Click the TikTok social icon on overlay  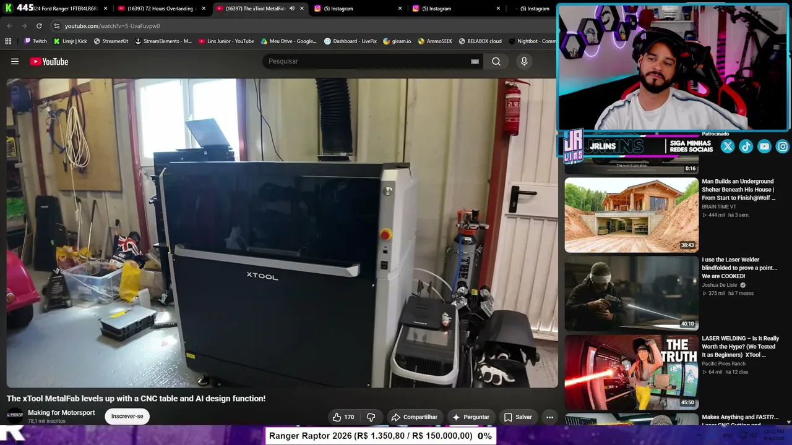tap(746, 146)
